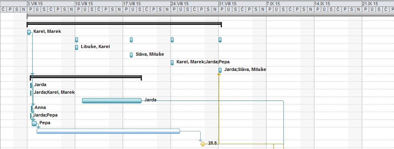Click the 28.8. milestone diamond
The height and width of the screenshot is (149, 394).
click(203, 144)
